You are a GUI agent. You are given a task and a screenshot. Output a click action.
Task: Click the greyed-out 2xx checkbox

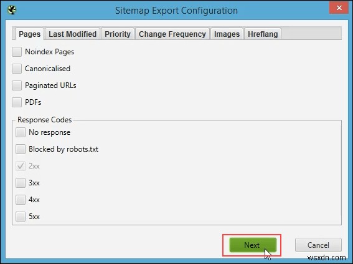pyautogui.click(x=21, y=166)
